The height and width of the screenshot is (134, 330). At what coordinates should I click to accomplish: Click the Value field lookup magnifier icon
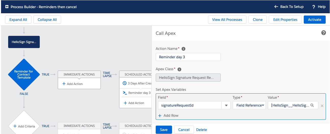click(x=312, y=105)
